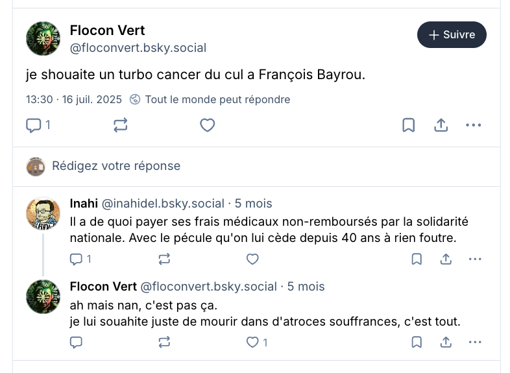This screenshot has width=510, height=373.
Task: Like Inahi's comment
Action: 252,259
